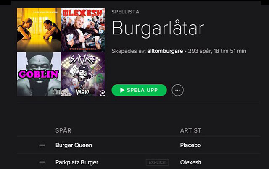
Task: Sort tracks by ARTIST column header
Action: (x=190, y=130)
